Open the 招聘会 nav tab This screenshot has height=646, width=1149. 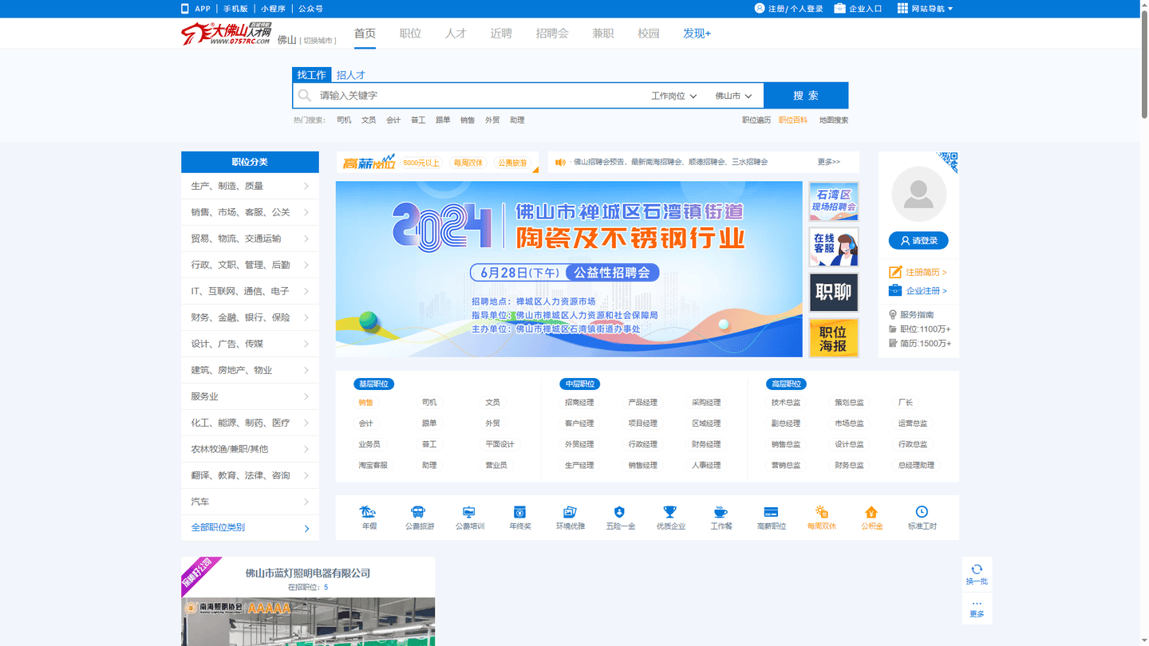click(552, 33)
